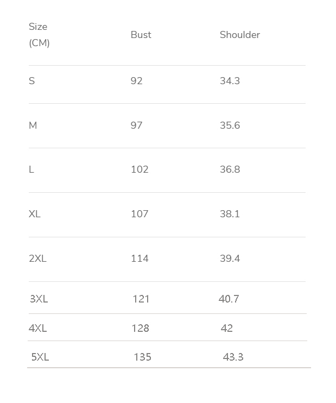Select the 2XL size row label

[37, 259]
